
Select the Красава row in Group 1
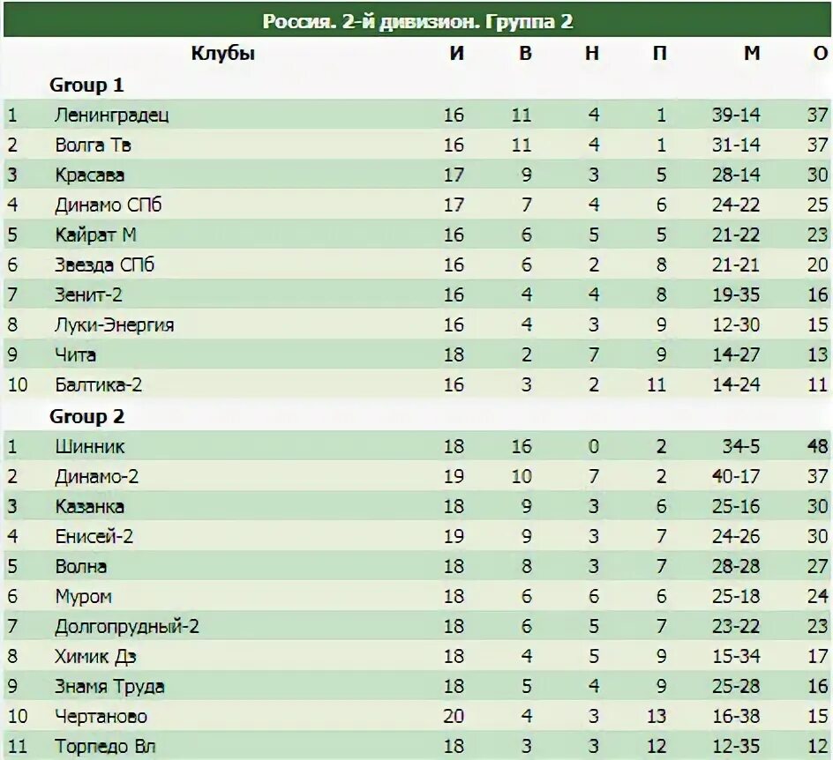[x=416, y=175]
